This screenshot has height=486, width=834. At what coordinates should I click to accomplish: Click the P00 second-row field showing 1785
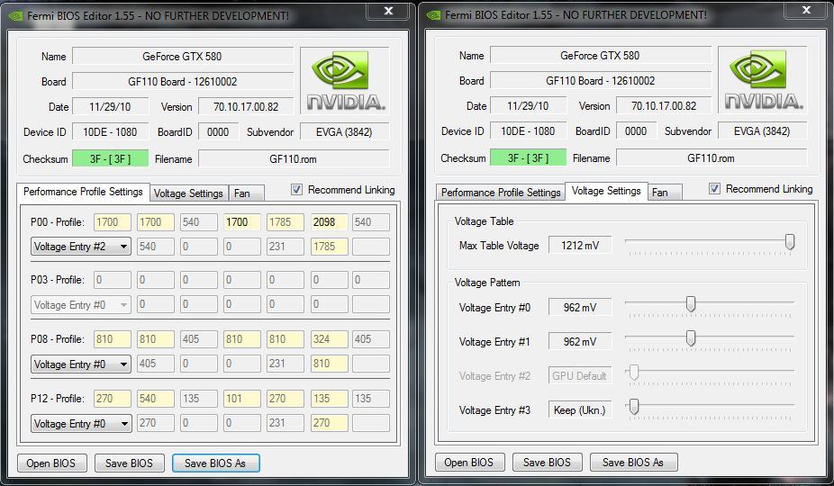pos(330,247)
